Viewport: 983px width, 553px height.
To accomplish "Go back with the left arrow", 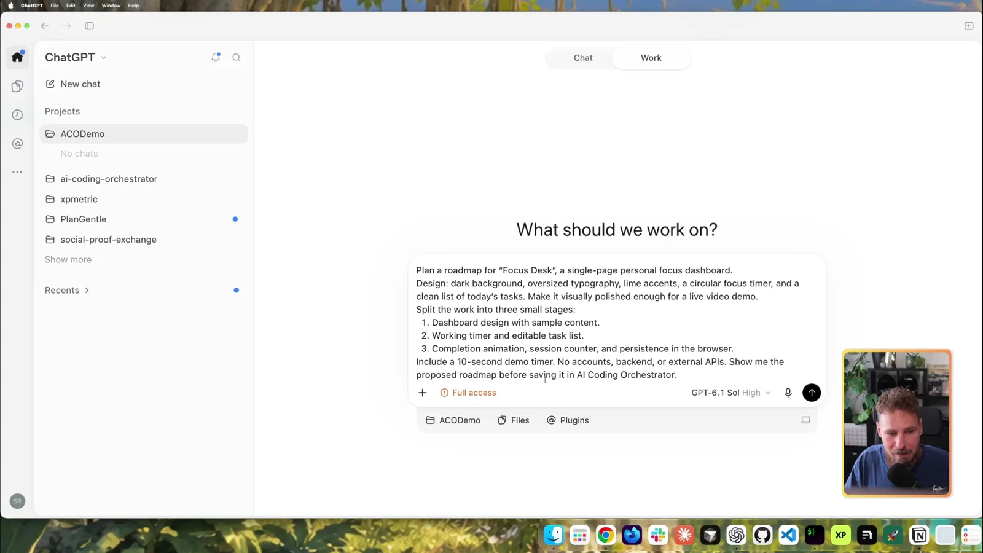I will click(x=45, y=26).
